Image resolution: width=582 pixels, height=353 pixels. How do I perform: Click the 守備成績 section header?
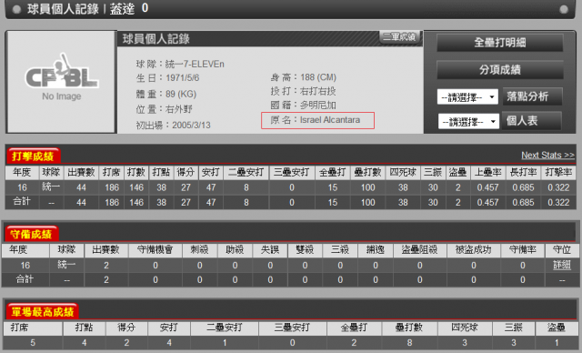click(x=31, y=234)
